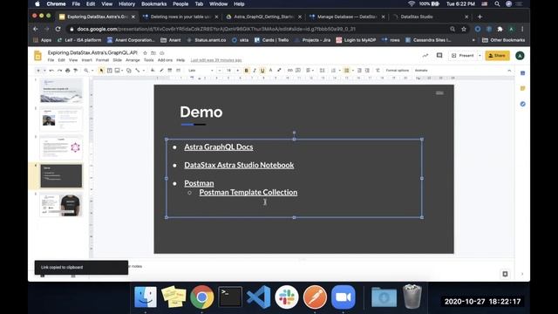Open the Postman Template Collection link
Viewport: 558px width, 314px height.
[248, 192]
